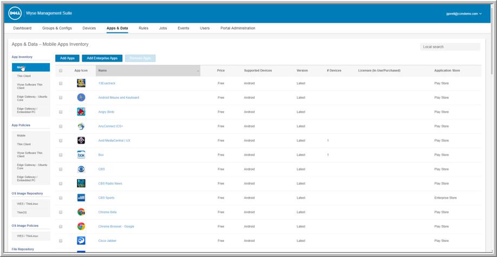Click the Cisco Jabber app icon
This screenshot has height=257, width=497.
point(81,241)
